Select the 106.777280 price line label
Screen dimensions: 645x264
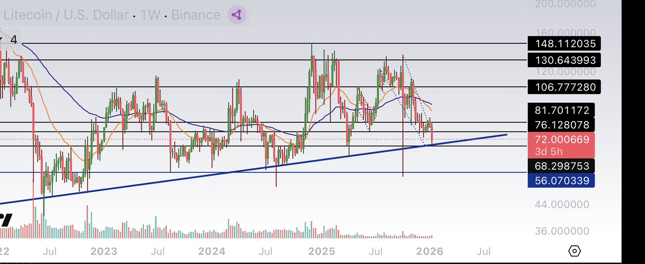(x=564, y=87)
